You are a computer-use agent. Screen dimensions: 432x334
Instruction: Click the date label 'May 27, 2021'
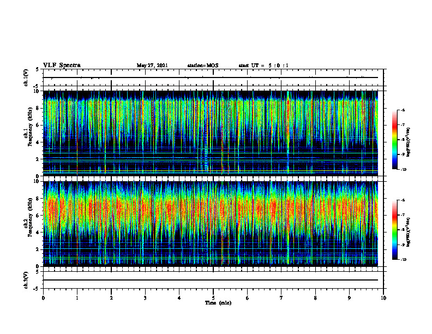[x=152, y=65]
